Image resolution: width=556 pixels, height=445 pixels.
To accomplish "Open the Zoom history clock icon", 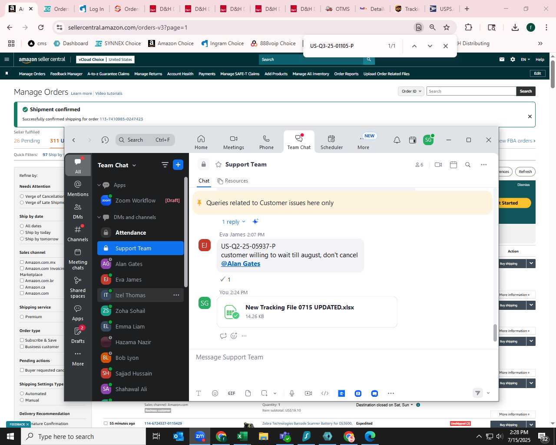I will [x=105, y=140].
